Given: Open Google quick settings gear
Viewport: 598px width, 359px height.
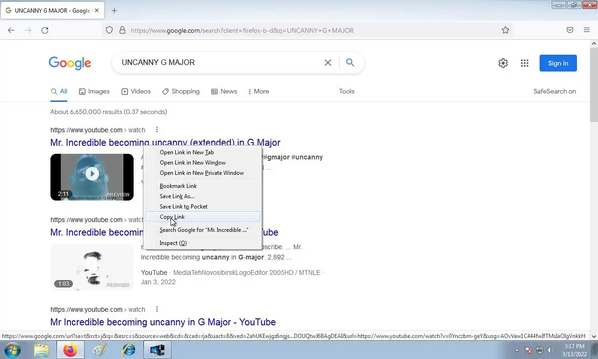Looking at the screenshot, I should (503, 63).
